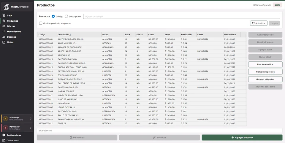Click code 990000000012 for SODA 2 L
The height and width of the screenshot is (143, 285).
(x=46, y=123)
